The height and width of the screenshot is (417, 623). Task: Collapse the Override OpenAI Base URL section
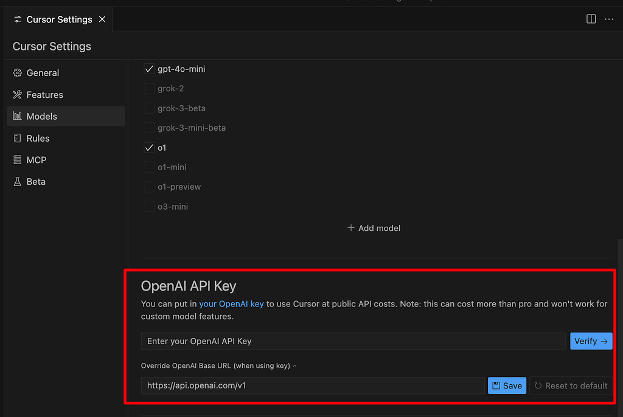(219, 365)
